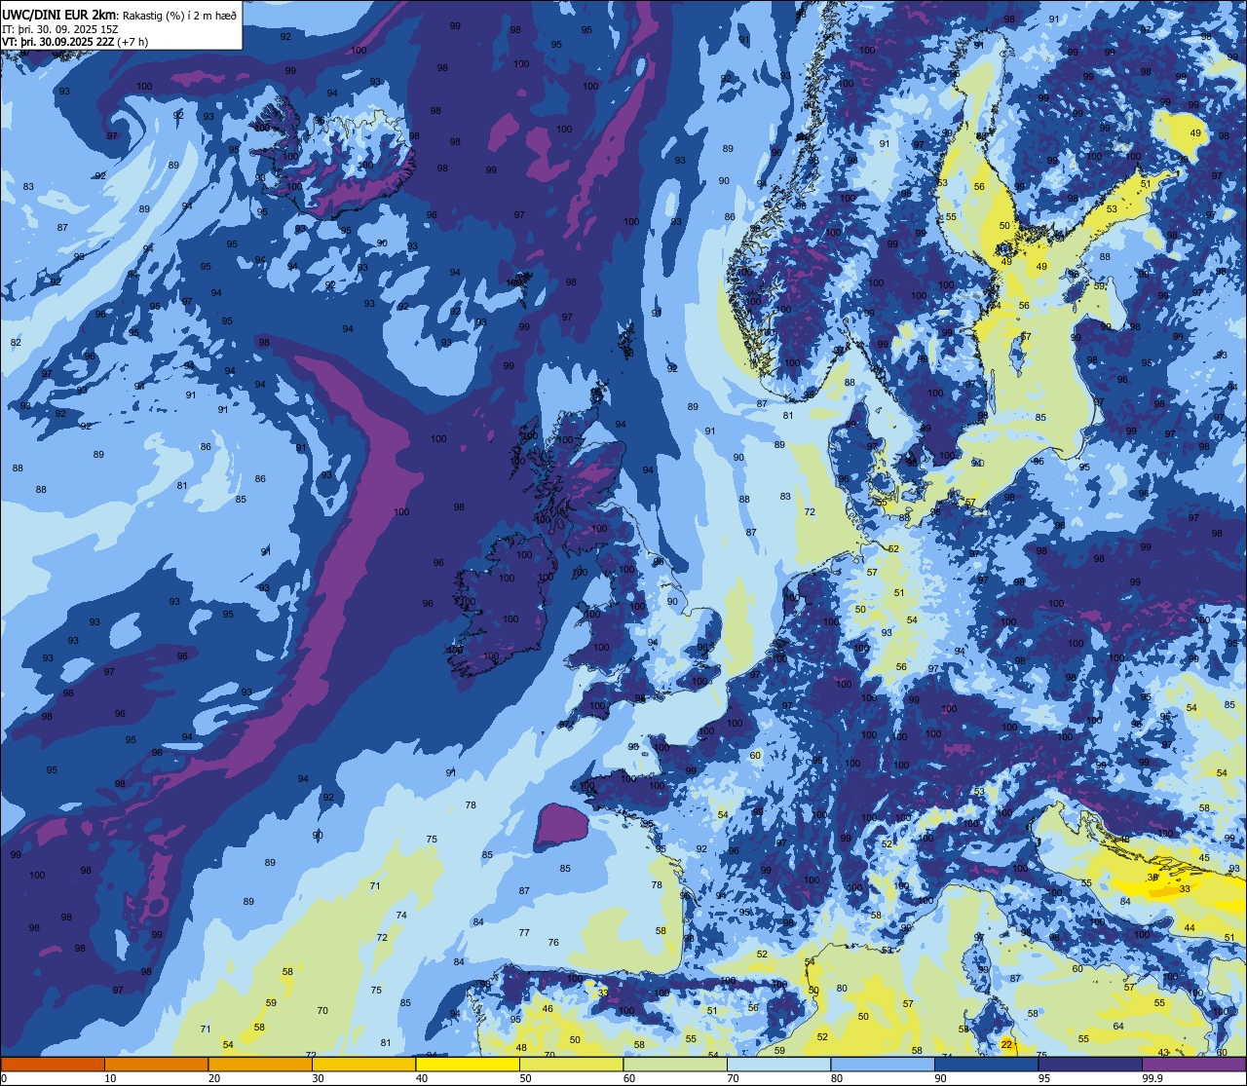Click the "0" legend scale label
The width and height of the screenshot is (1247, 1086).
[x=5, y=1078]
